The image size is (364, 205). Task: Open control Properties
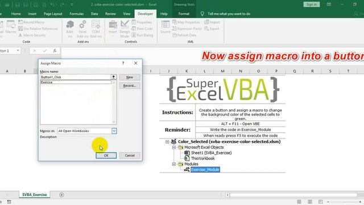coord(142,22)
